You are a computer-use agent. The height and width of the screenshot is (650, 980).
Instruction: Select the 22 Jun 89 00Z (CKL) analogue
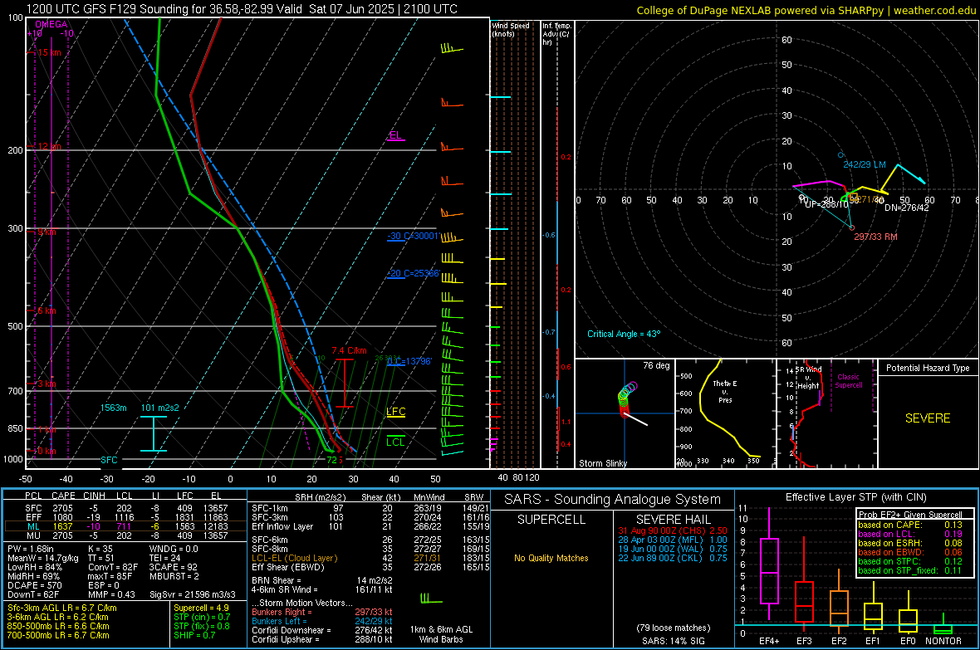point(673,558)
